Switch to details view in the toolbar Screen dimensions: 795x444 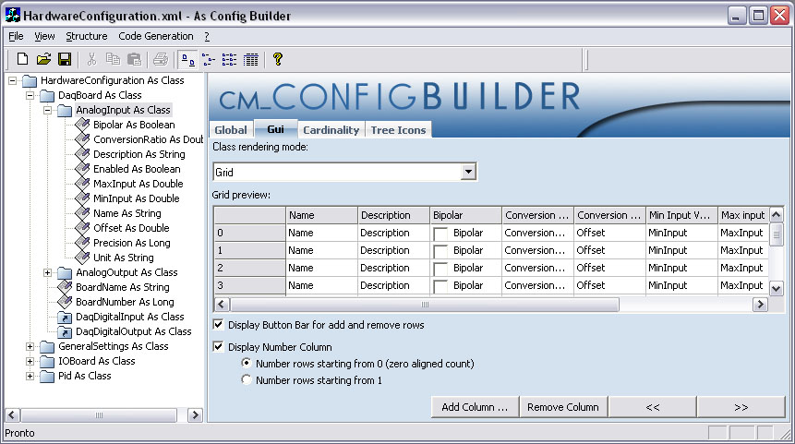250,59
